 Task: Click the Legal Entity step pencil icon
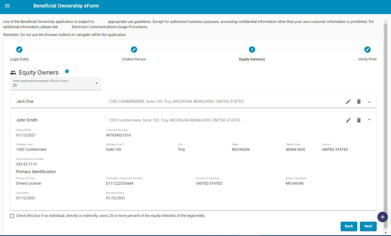[x=19, y=50]
